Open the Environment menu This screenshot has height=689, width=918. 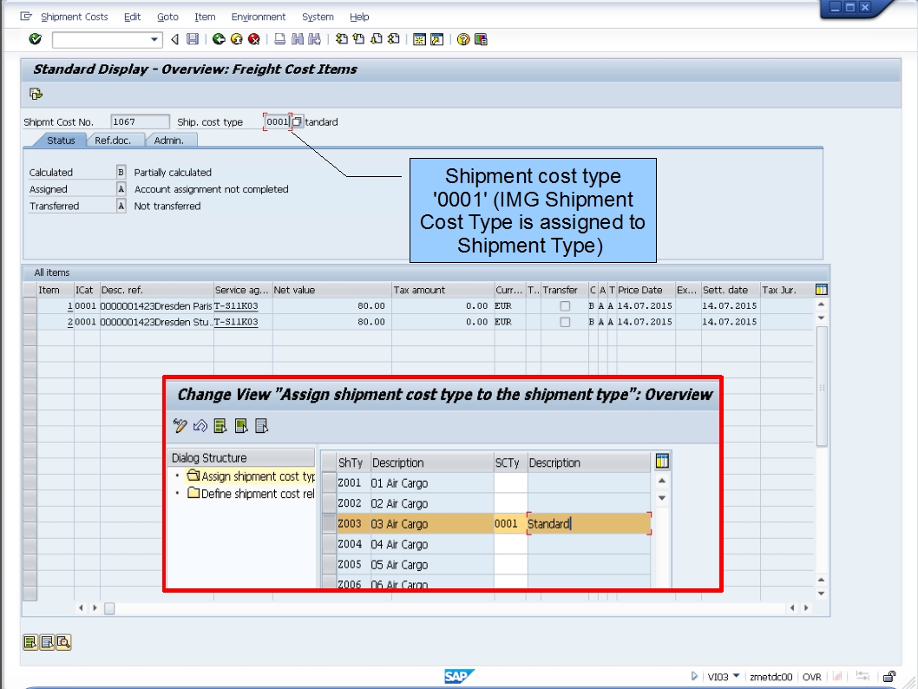click(x=259, y=16)
